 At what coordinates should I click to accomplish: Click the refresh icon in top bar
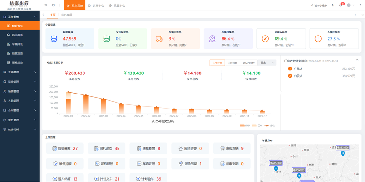click(x=53, y=5)
